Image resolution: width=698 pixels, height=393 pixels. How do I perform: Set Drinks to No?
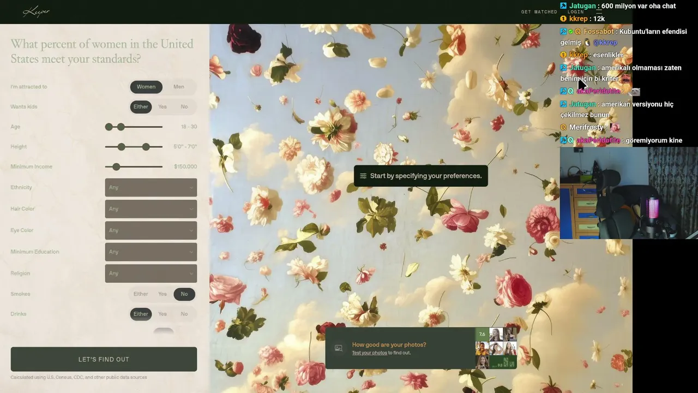184,314
